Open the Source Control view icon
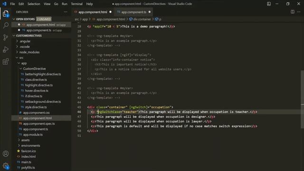The width and height of the screenshot is (304, 171). [6, 38]
